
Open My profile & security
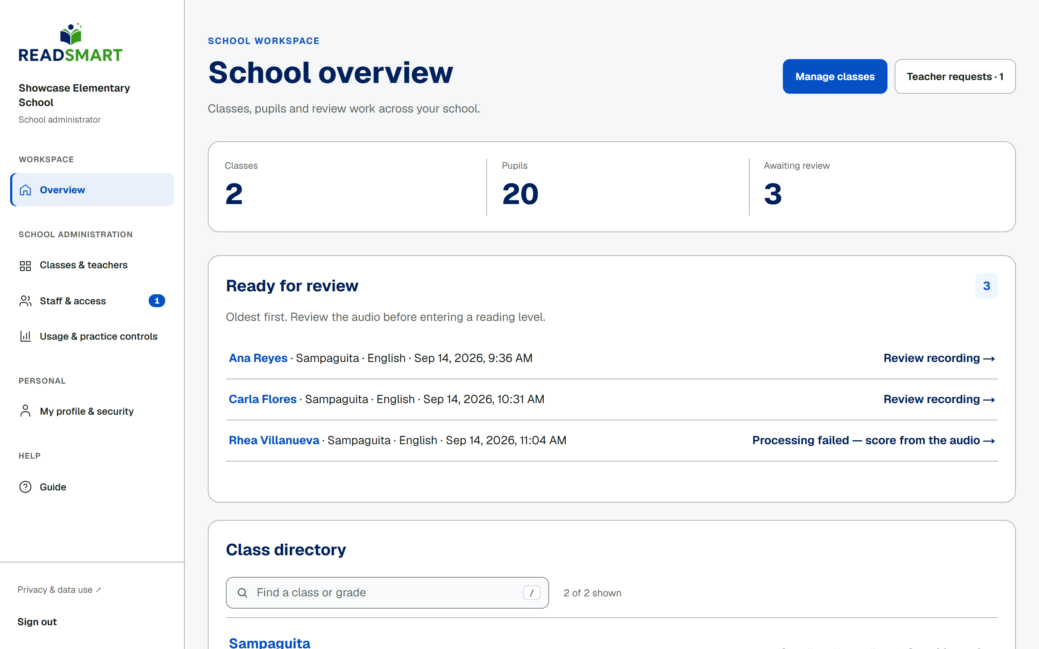[x=92, y=411]
